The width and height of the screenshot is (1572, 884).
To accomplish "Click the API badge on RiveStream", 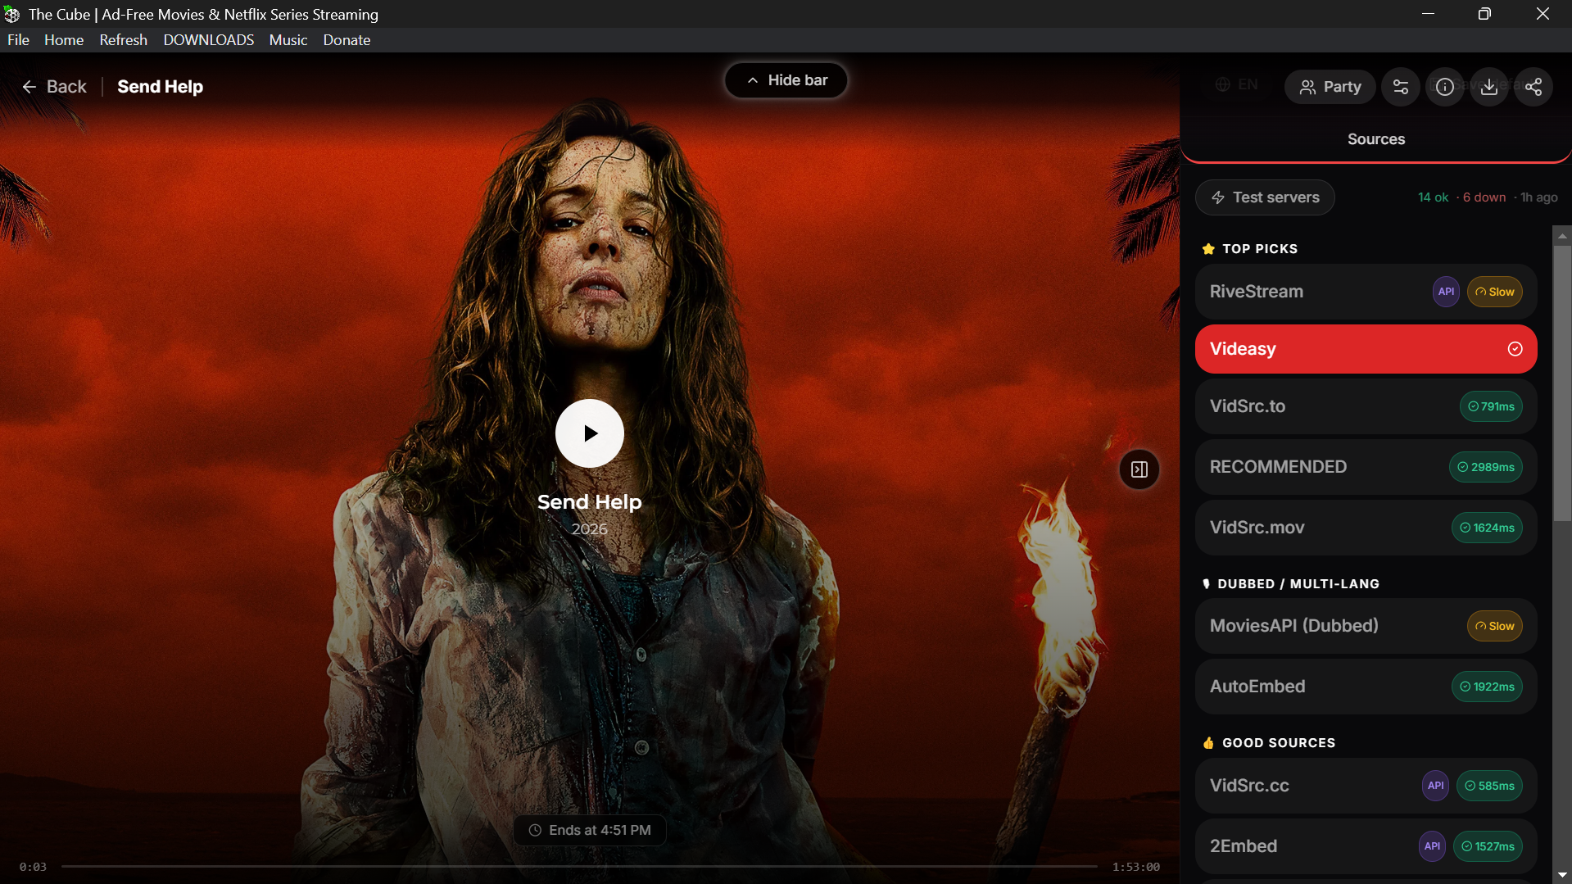I will (x=1446, y=292).
